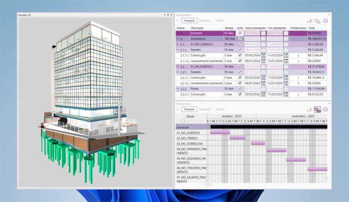Select Executado tab in upper Planejamento panel
The width and height of the screenshot is (349, 202).
point(205,21)
